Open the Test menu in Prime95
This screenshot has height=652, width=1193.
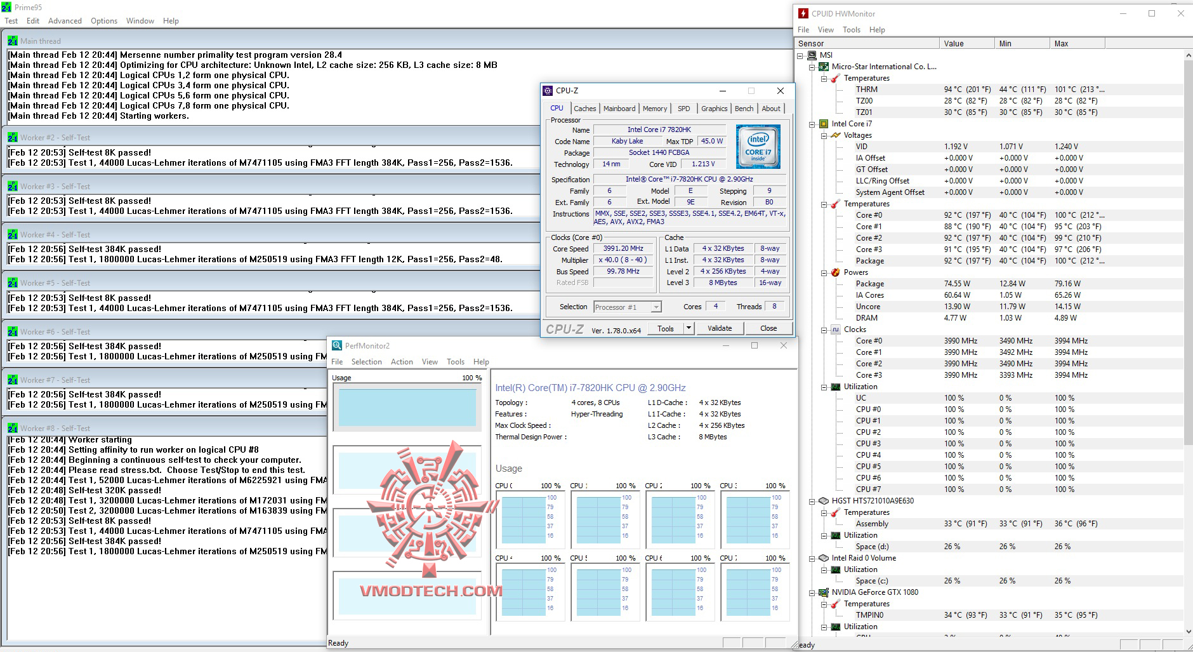point(11,21)
